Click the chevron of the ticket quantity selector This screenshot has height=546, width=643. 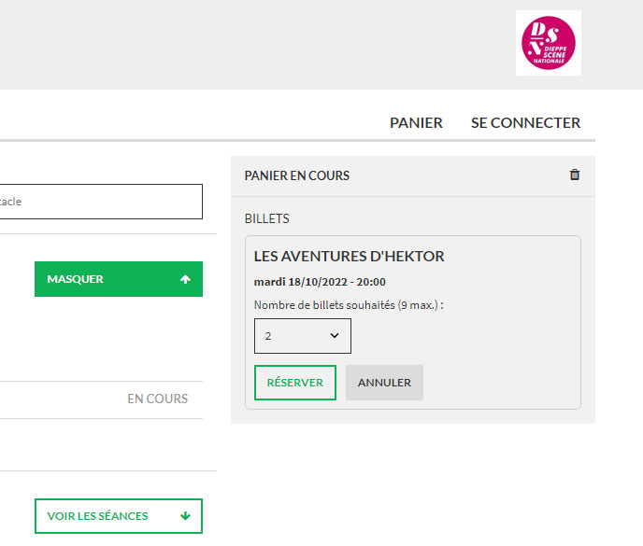click(x=335, y=336)
